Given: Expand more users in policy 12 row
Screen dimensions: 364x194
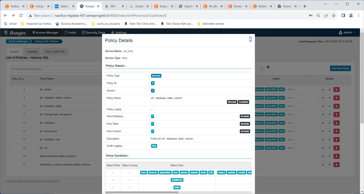Looking at the screenshot, I should point(290,123).
